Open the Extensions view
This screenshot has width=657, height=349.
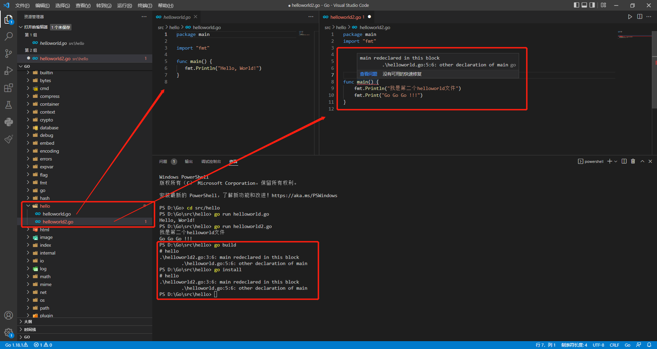click(9, 88)
